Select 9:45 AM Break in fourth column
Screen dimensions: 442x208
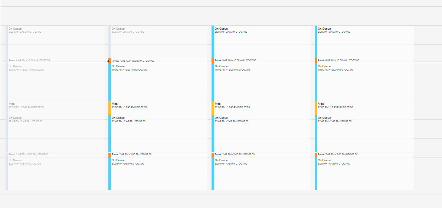point(364,61)
